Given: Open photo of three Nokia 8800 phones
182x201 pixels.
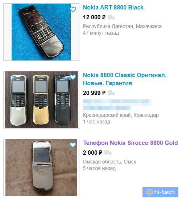Looking at the screenshot, I should (41, 100).
